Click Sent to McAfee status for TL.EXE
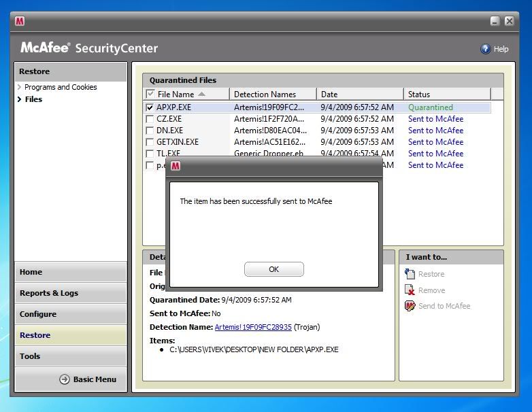The height and width of the screenshot is (412, 532). click(x=435, y=154)
